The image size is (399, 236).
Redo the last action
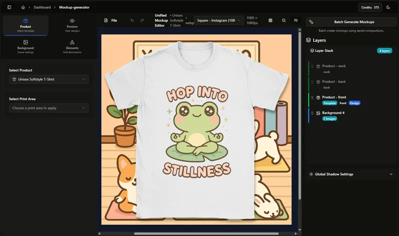point(142,20)
